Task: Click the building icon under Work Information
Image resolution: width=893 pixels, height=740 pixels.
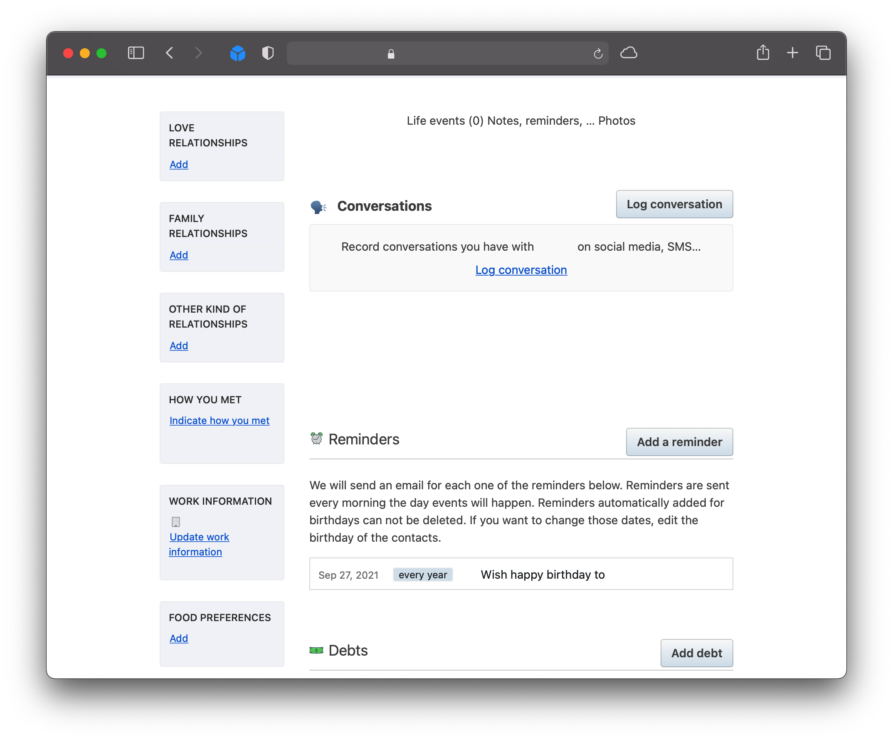Action: 175,521
